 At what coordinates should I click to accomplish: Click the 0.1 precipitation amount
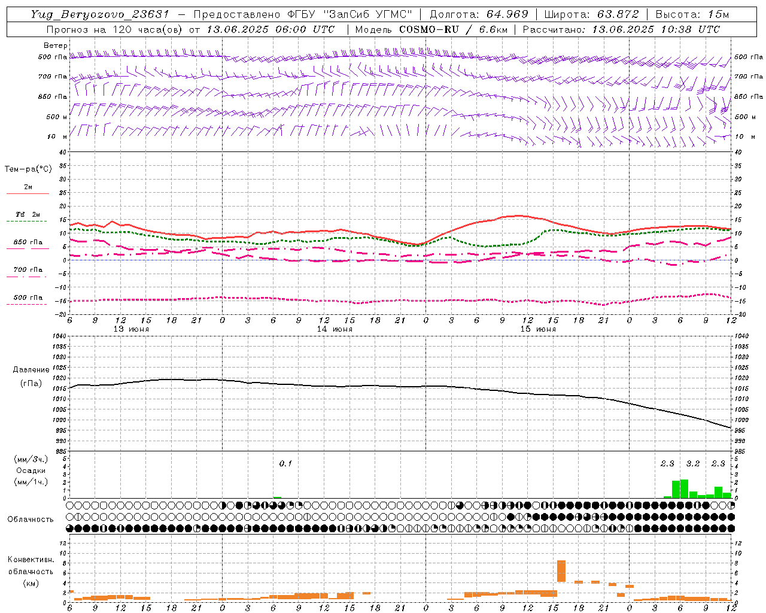[x=285, y=464]
